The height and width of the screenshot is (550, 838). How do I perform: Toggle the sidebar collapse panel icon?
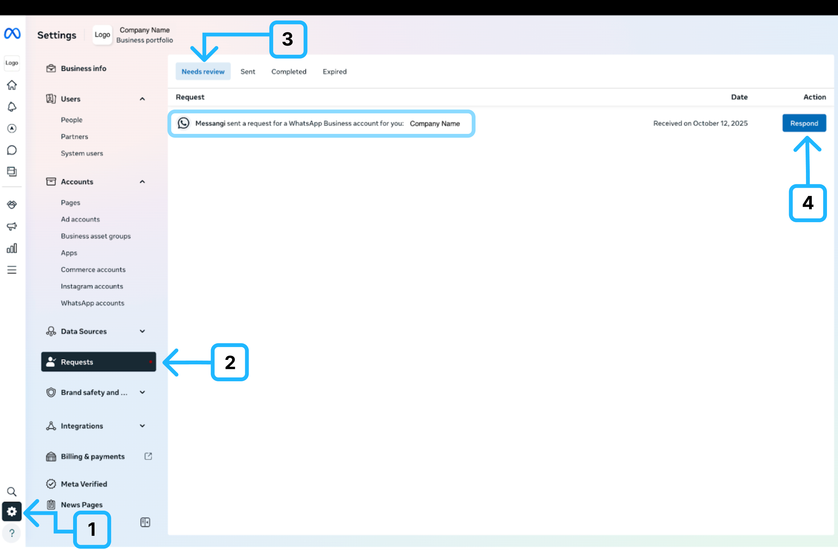[x=145, y=522]
